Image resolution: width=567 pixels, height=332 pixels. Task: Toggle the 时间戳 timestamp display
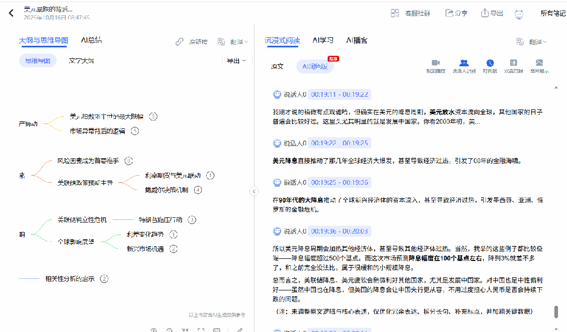coord(490,66)
